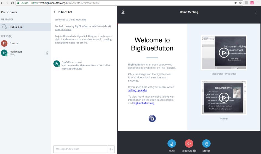This screenshot has height=154, width=261.
Task: Click the browser address bar URL
Action: tap(65, 3)
